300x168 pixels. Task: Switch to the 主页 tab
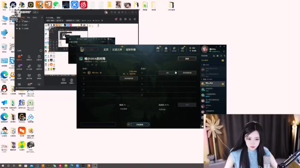[x=106, y=50]
